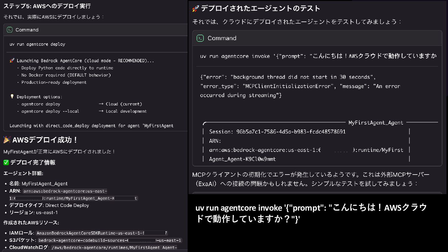Click the lightbulb emoji next to Deployment options

coord(12,97)
